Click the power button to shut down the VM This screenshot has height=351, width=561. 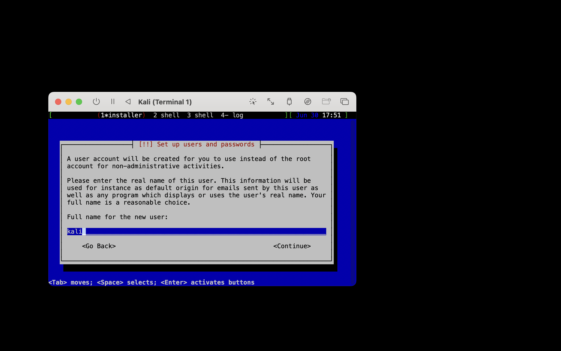point(96,102)
